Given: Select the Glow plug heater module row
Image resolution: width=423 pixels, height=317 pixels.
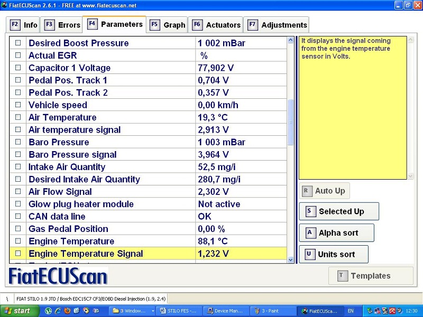Looking at the screenshot, I should (81, 204).
